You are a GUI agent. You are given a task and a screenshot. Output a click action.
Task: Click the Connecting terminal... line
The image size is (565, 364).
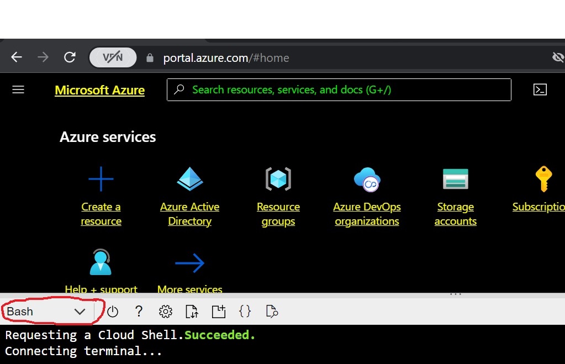[83, 351]
